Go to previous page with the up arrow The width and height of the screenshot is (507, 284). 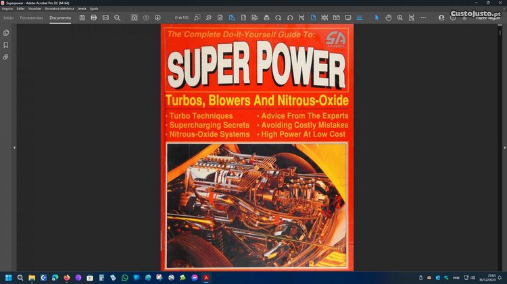(146, 18)
